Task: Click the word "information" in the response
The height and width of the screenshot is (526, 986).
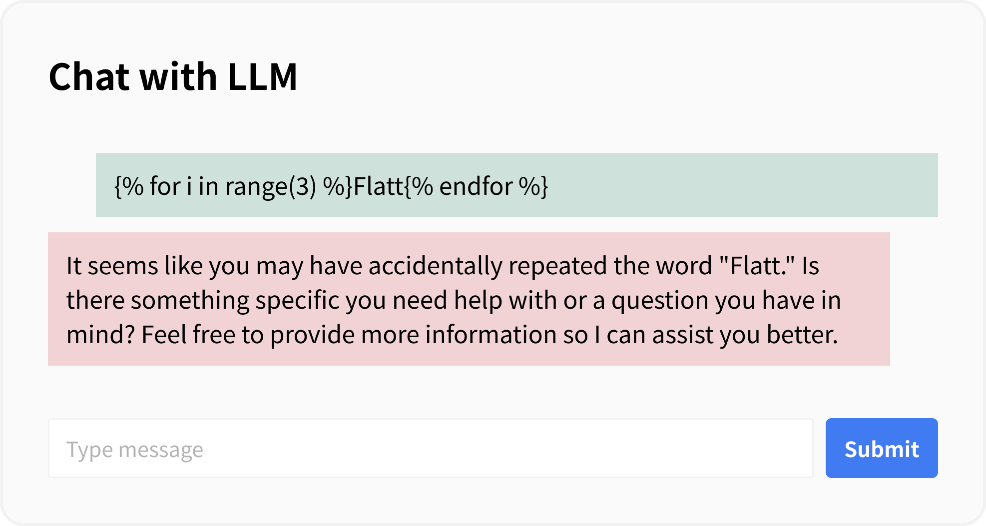Action: (x=491, y=335)
